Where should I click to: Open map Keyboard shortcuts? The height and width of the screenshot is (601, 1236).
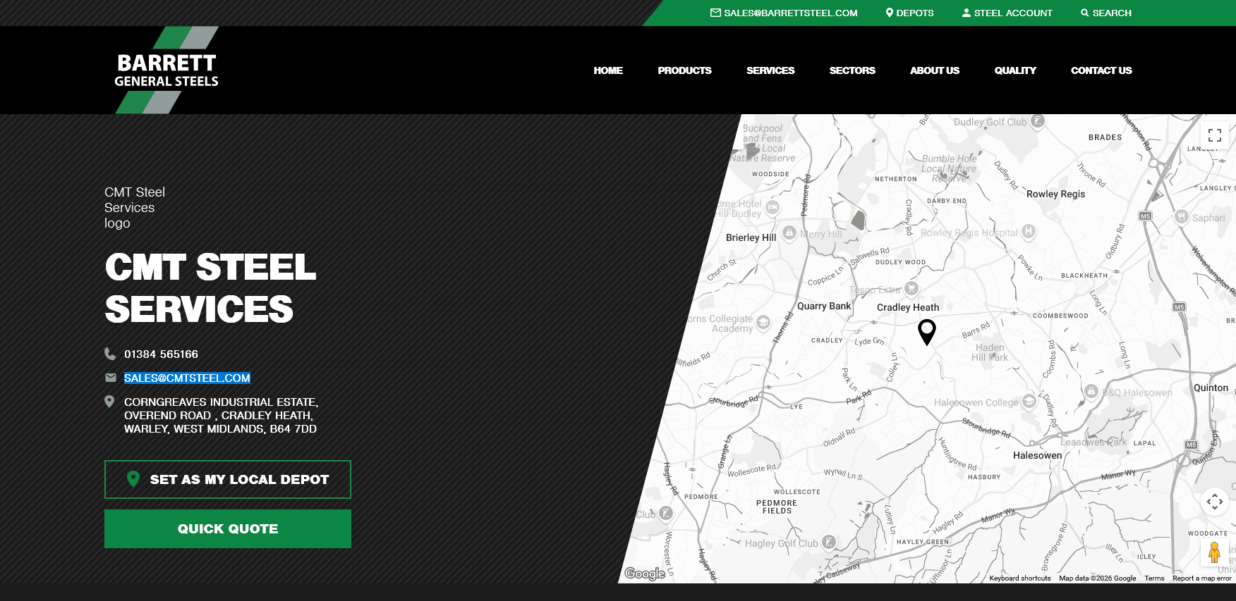click(x=1020, y=578)
